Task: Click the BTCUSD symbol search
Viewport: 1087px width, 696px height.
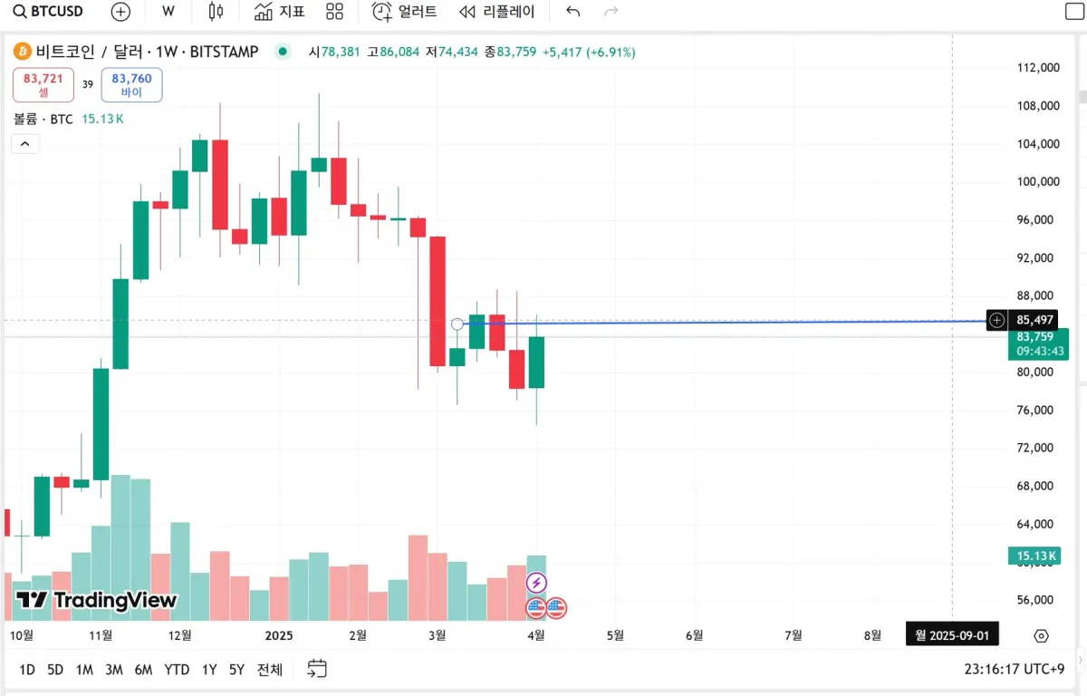Action: 48,12
